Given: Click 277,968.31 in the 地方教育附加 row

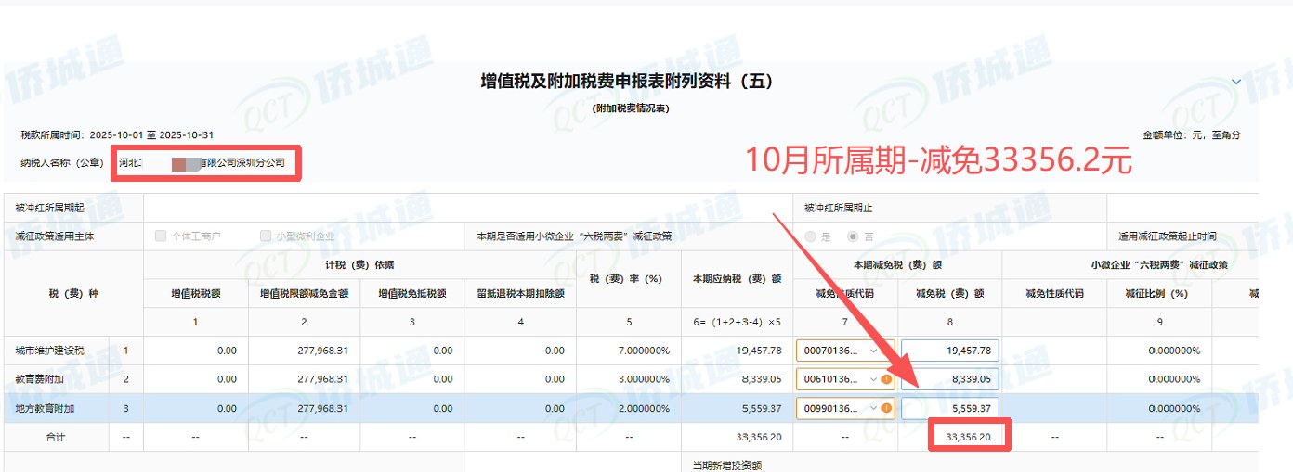Looking at the screenshot, I should coord(323,408).
